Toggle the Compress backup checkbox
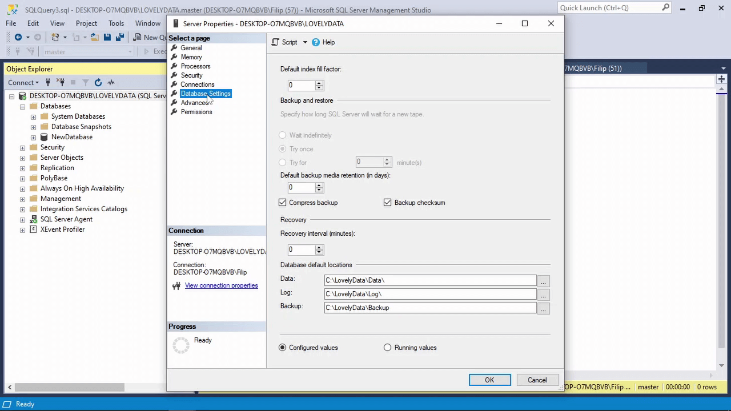The height and width of the screenshot is (411, 731). (x=282, y=203)
